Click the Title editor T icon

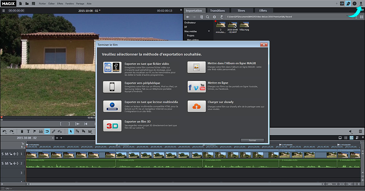coord(28,131)
